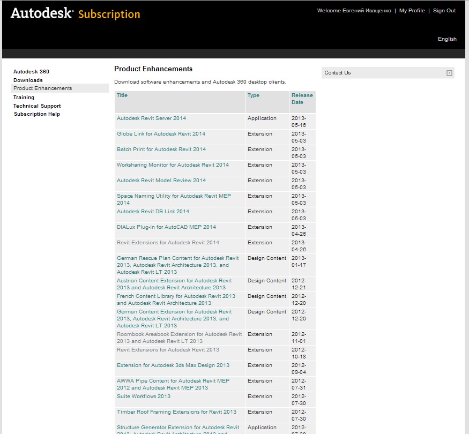
Task: Open Autodesk 360 in sidebar
Action: pos(32,72)
